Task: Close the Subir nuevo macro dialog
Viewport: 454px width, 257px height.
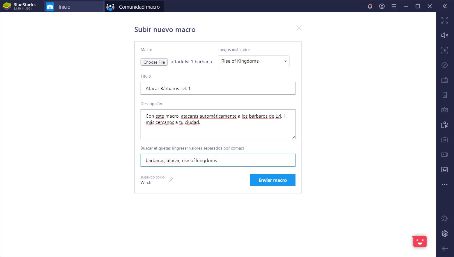Action: coord(299,28)
